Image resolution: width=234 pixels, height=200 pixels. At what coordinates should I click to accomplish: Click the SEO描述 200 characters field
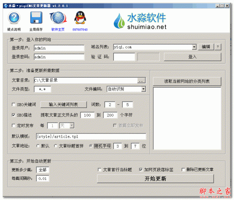click(110, 115)
